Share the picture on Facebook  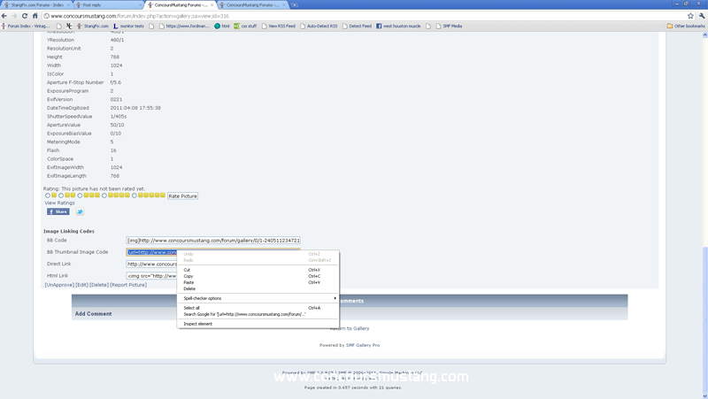click(x=58, y=211)
